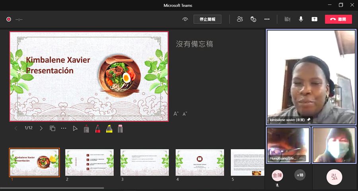Show the participants list
Viewport: 358px width, 191px height.
tap(239, 19)
